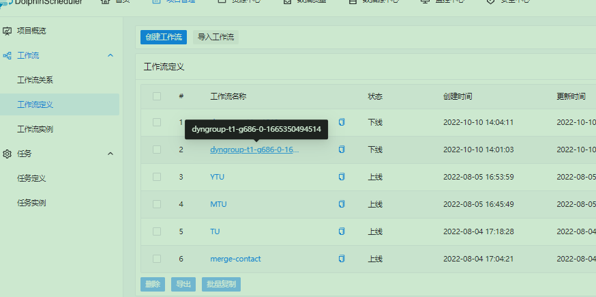Viewport: 596px width, 297px height.
Task: Select the checkbox for row 2 dyngroup workflow
Action: [x=157, y=150]
